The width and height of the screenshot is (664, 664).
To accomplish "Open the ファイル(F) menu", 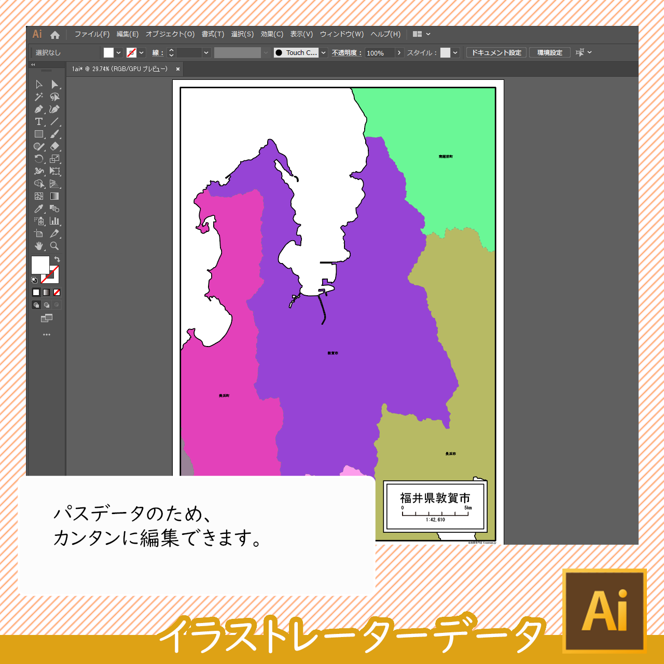I will (92, 34).
